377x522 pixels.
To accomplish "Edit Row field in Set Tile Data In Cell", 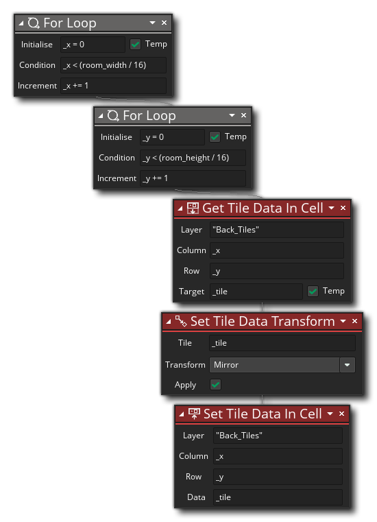I will pos(278,477).
